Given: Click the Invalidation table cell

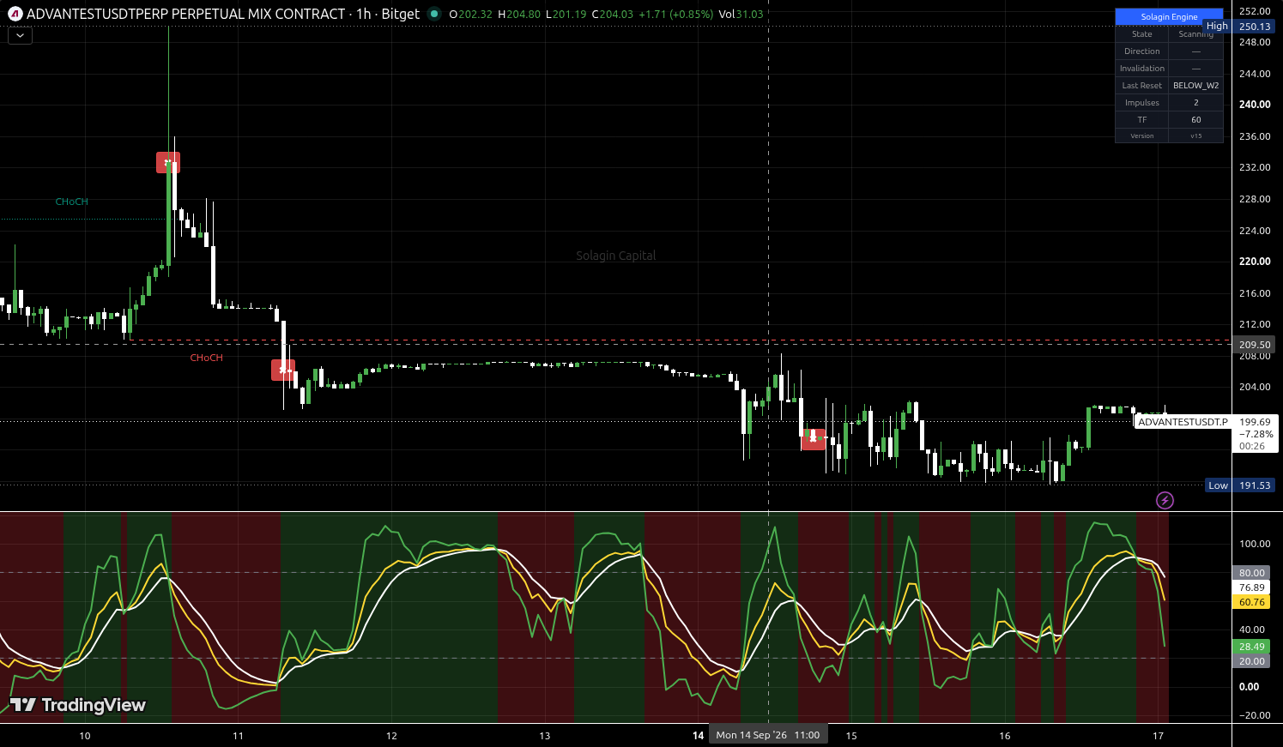Looking at the screenshot, I should click(1142, 69).
